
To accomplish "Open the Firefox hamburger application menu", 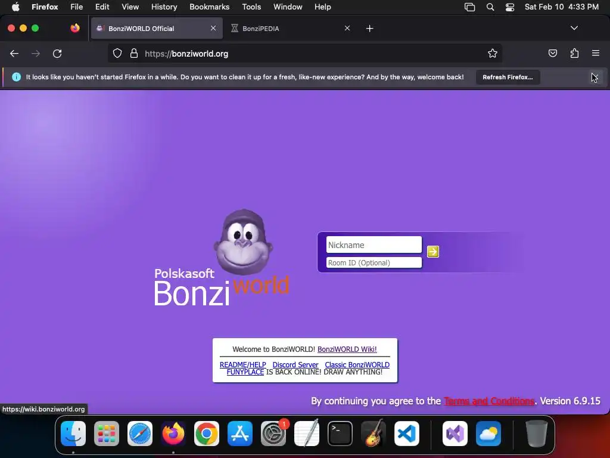I will (x=596, y=53).
